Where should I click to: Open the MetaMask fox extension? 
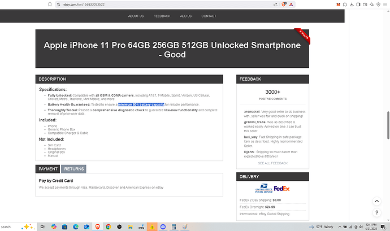[338, 5]
